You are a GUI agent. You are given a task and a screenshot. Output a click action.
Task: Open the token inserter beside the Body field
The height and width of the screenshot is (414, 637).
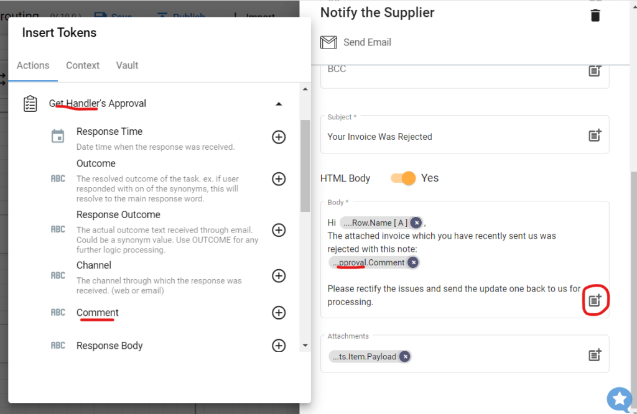click(595, 300)
